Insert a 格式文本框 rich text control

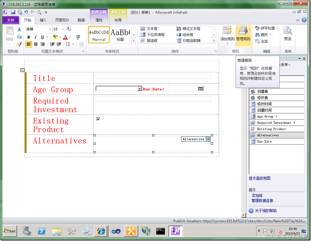tap(189, 29)
